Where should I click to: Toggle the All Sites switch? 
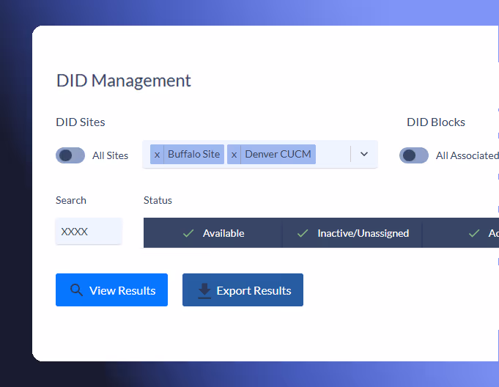[x=70, y=155]
